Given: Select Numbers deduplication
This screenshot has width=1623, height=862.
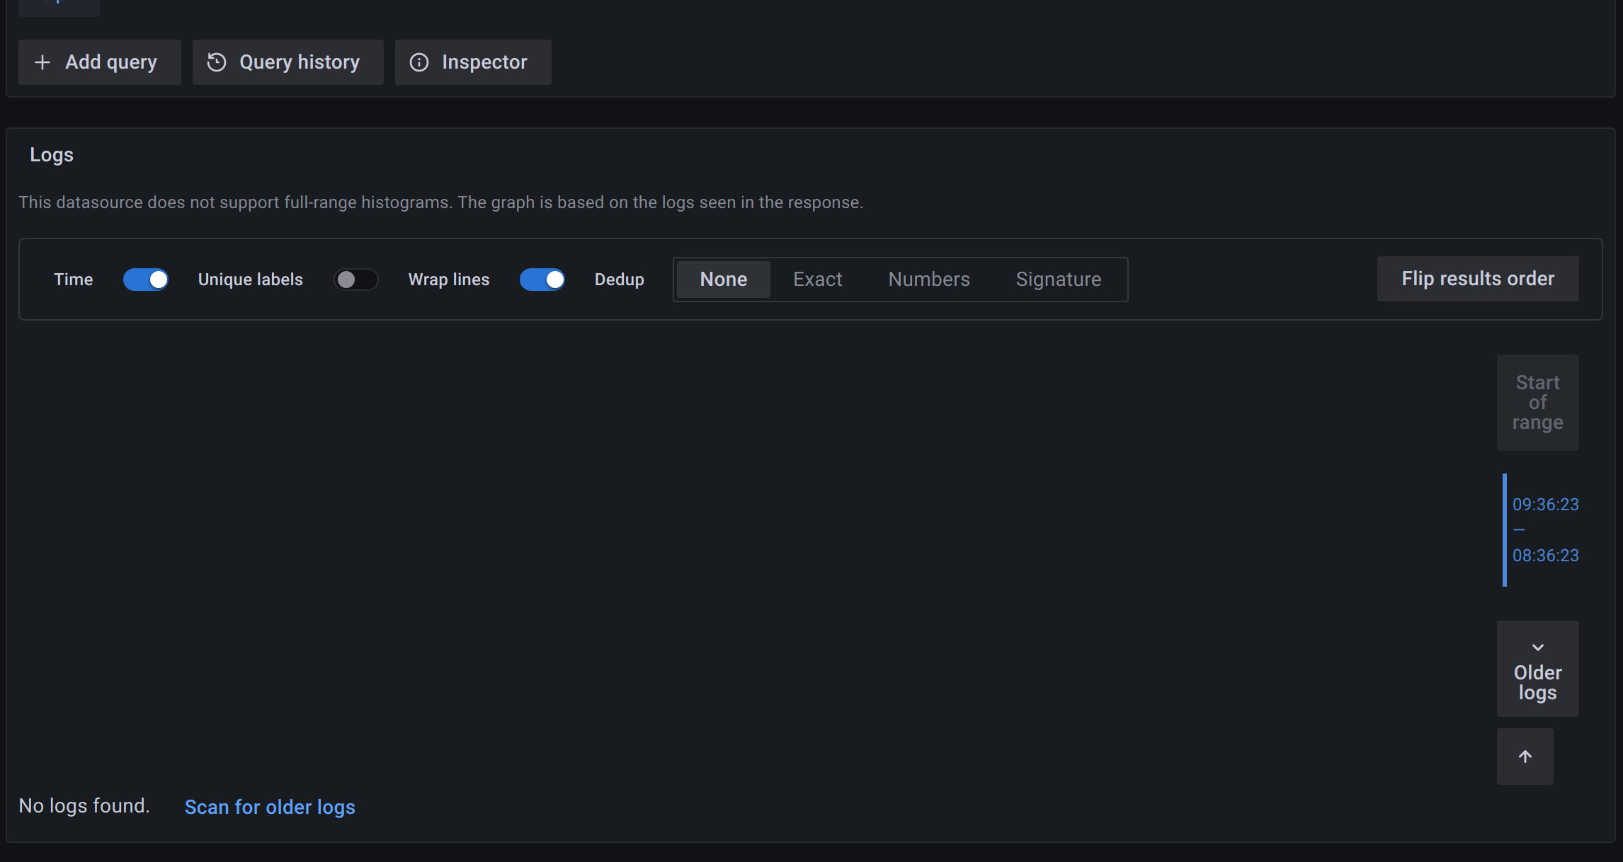Looking at the screenshot, I should coord(929,279).
